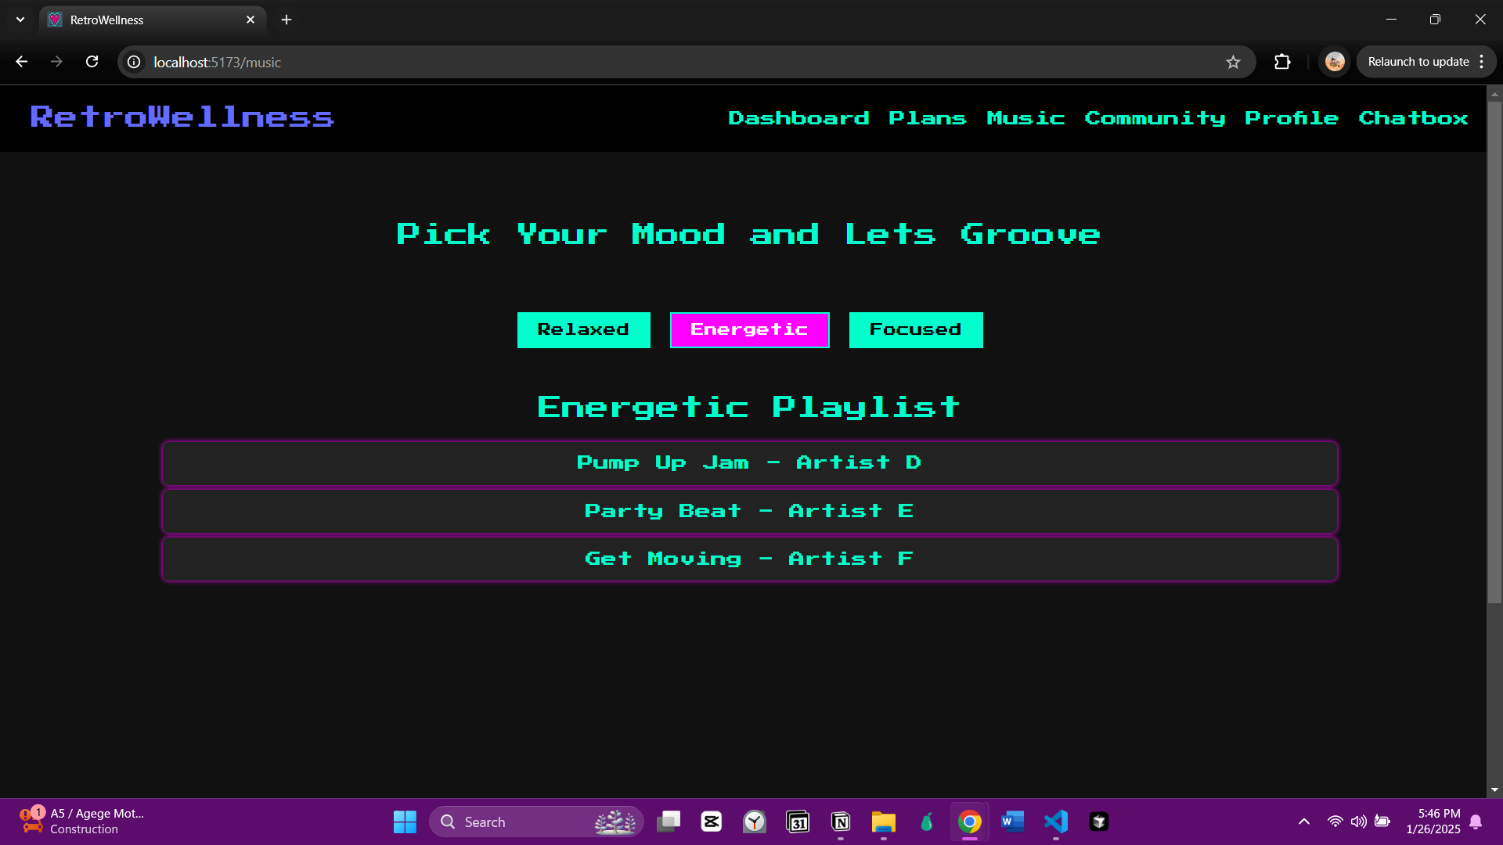Open the Chrome profile avatar
This screenshot has width=1503, height=845.
(1335, 62)
